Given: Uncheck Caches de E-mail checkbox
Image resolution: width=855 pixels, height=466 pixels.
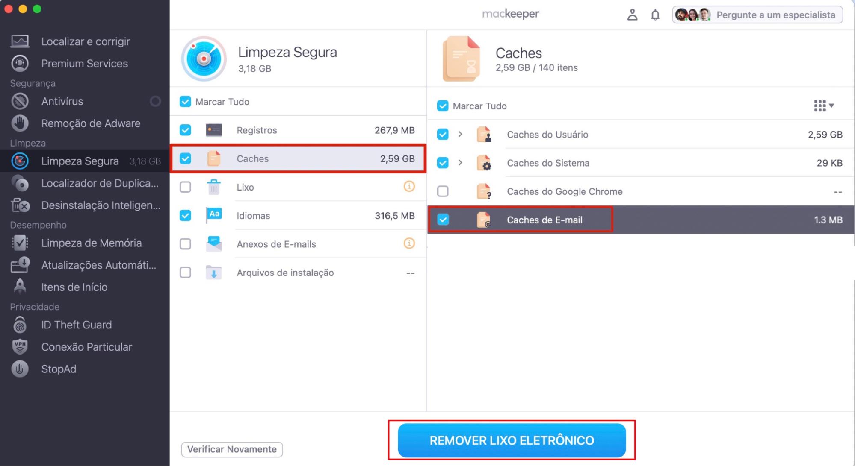Looking at the screenshot, I should pyautogui.click(x=443, y=220).
